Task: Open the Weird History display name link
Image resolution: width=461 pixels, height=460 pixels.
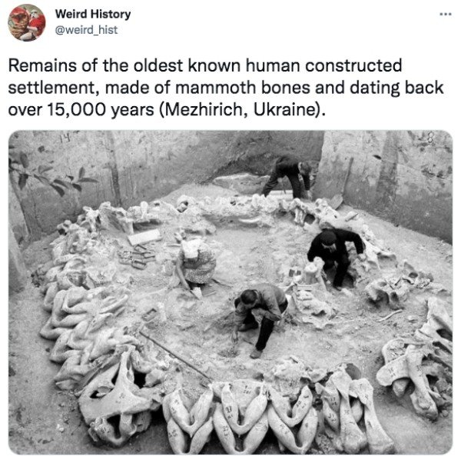Action: pyautogui.click(x=93, y=14)
